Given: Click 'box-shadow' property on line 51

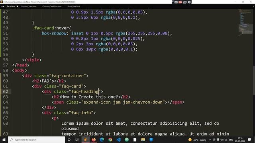Looking at the screenshot, I should coord(54,33).
